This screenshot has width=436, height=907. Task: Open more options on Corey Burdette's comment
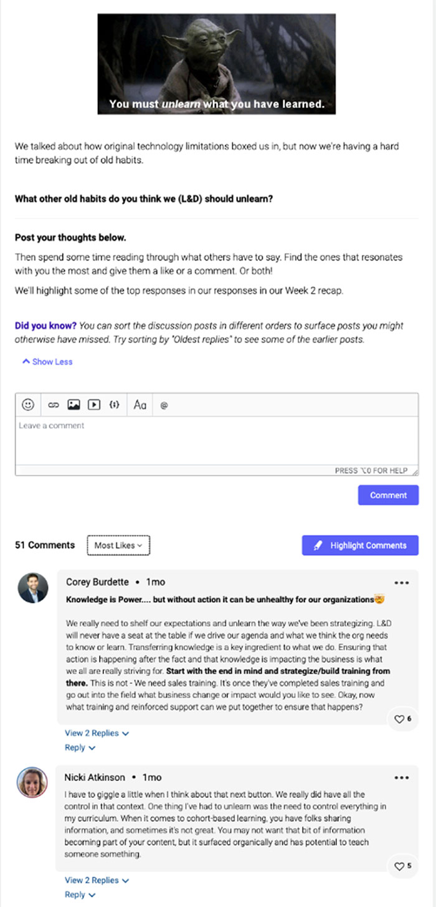click(402, 583)
